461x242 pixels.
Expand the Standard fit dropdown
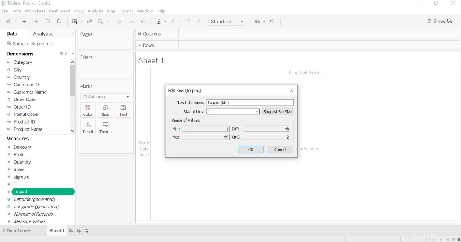tap(242, 22)
